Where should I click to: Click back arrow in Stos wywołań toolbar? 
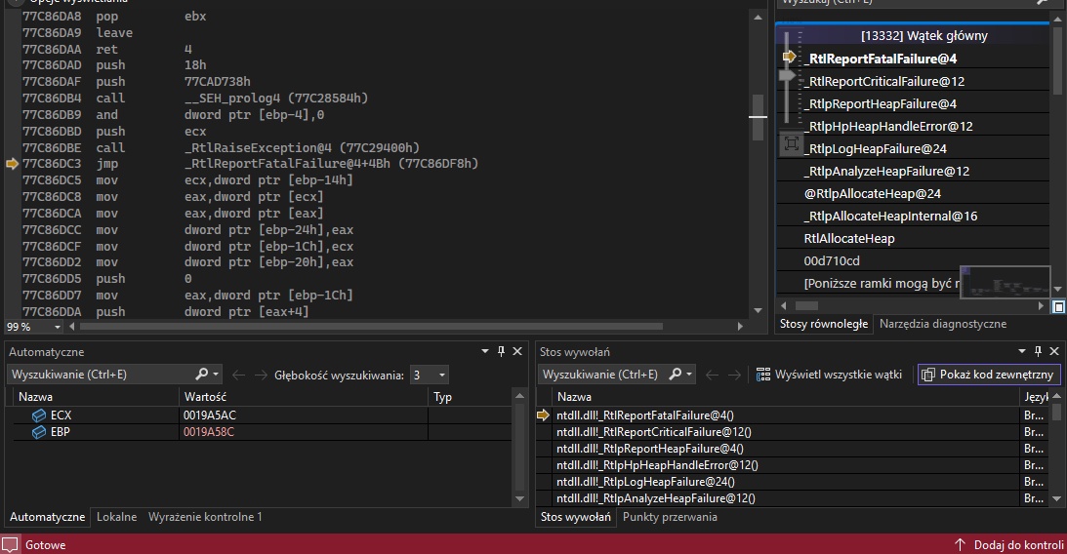(712, 375)
